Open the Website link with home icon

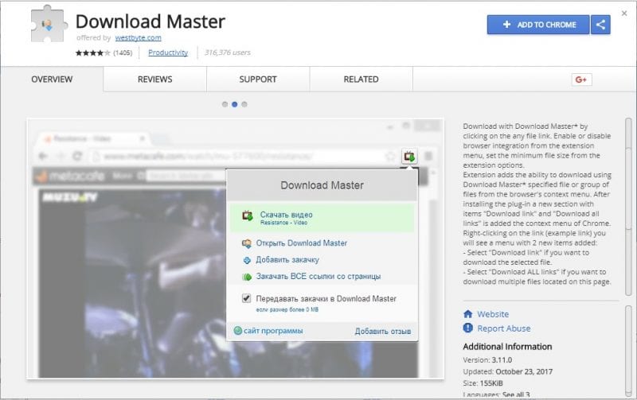click(493, 314)
